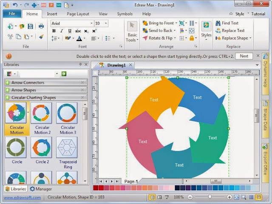
Task: Open Circular Motion shape dropdown arrow
Action: 28,112
